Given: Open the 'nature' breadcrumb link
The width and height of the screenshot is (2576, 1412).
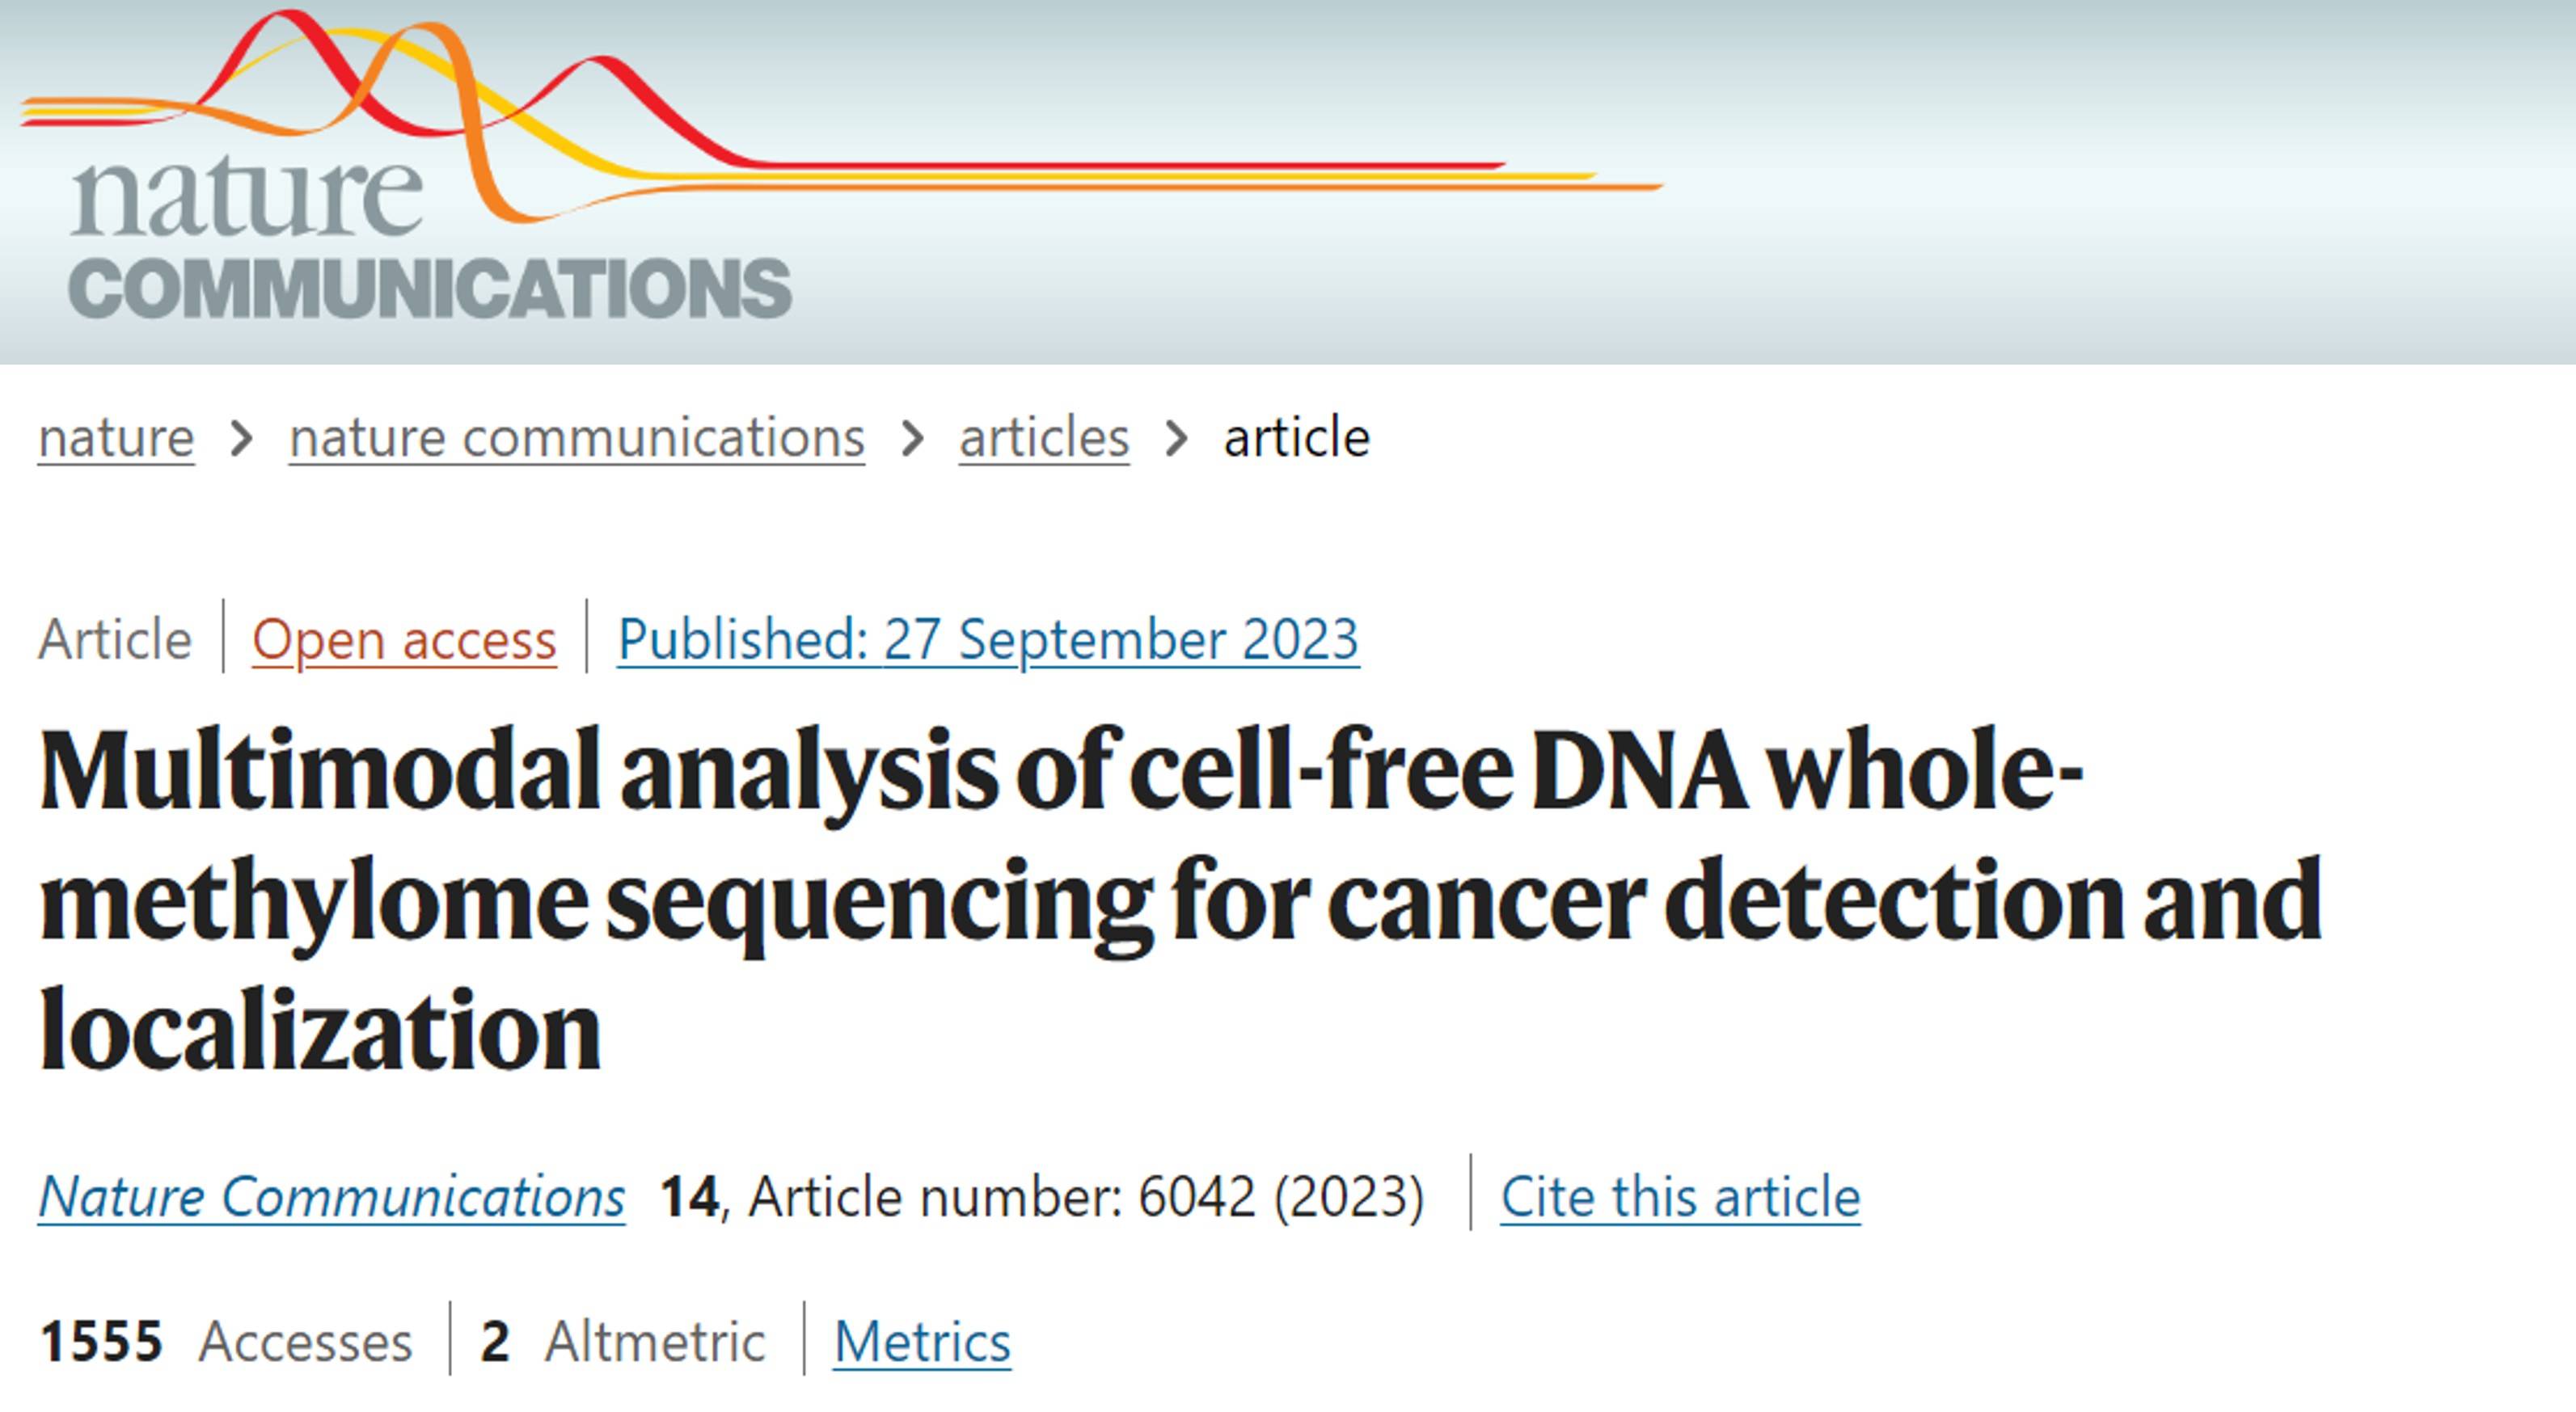Looking at the screenshot, I should click(x=116, y=438).
